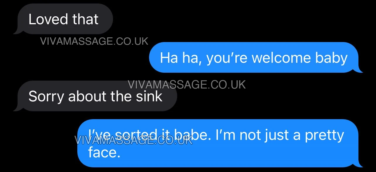Click the VIVAMASSAGE.CO.UK watermark overlapping the last bubble
Image resolution: width=376 pixels, height=172 pixels.
pos(134,140)
